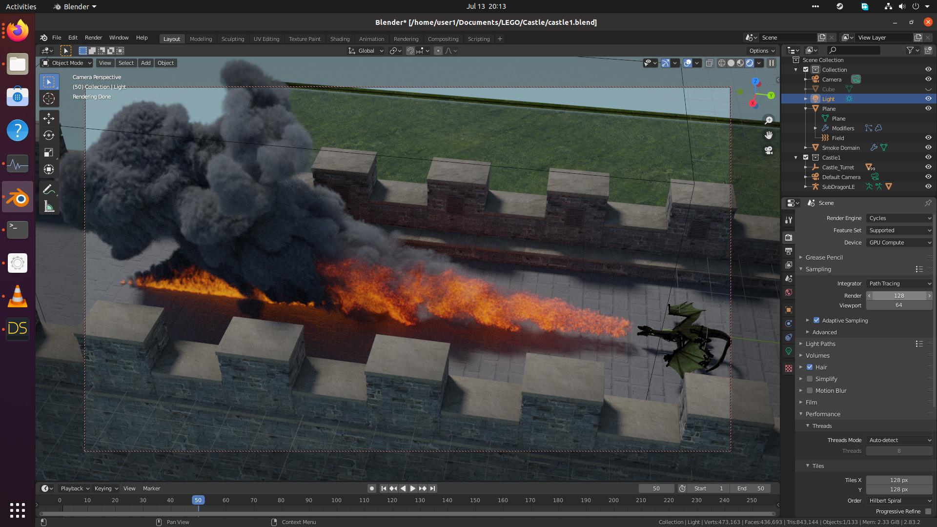The image size is (937, 527).
Task: Open the Output properties tab icon
Action: click(x=789, y=251)
